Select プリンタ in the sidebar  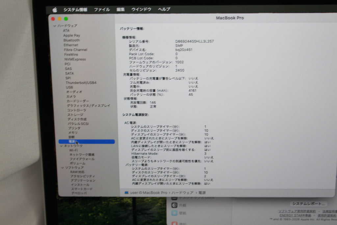click(x=74, y=128)
